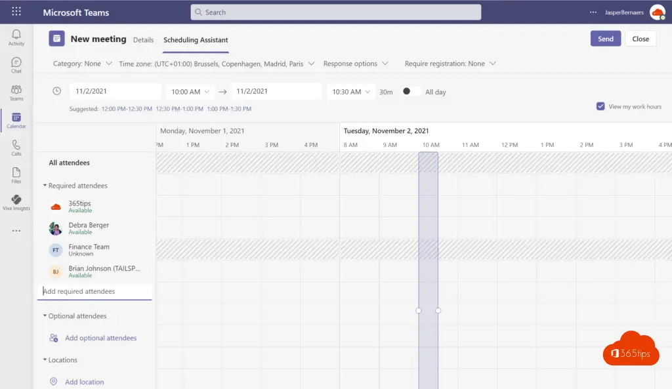672x389 pixels.
Task: Open the Calendar app in sidebar
Action: point(16,121)
